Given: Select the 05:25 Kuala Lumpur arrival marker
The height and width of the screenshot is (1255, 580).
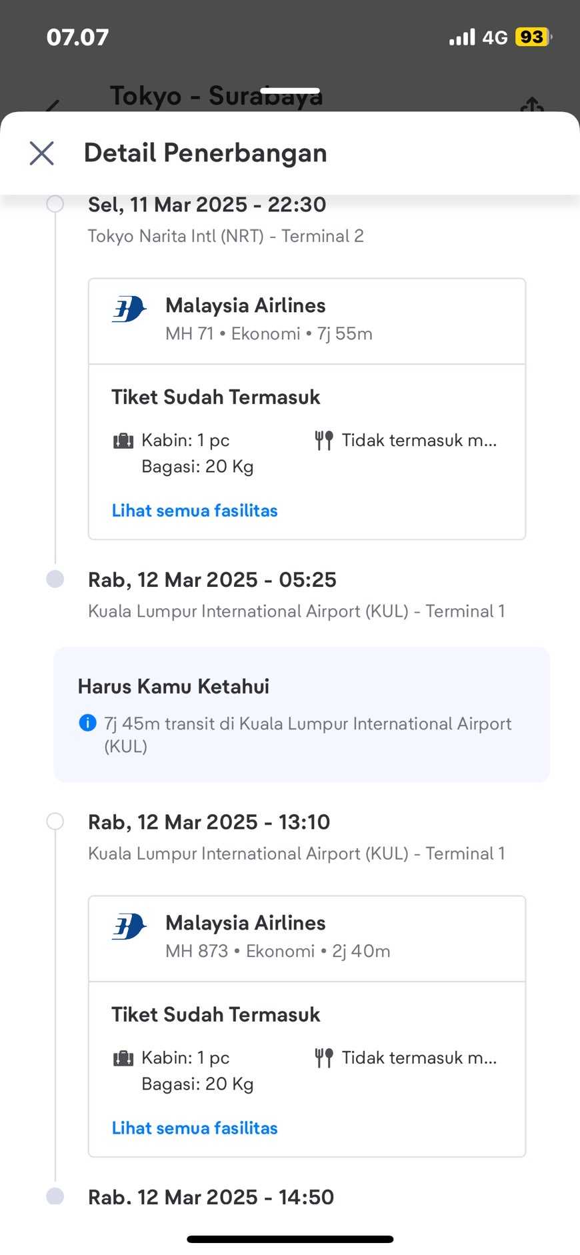Looking at the screenshot, I should coord(55,579).
